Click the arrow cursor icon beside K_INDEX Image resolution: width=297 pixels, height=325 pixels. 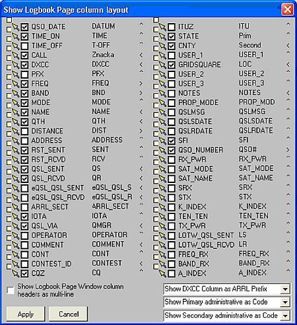tap(162, 207)
